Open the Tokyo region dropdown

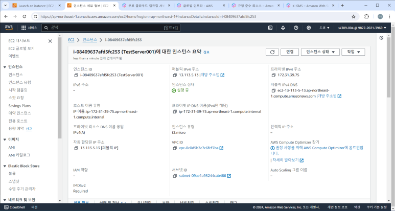[x=324, y=28]
